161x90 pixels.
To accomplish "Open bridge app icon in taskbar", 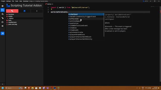I will [x=55, y=88].
